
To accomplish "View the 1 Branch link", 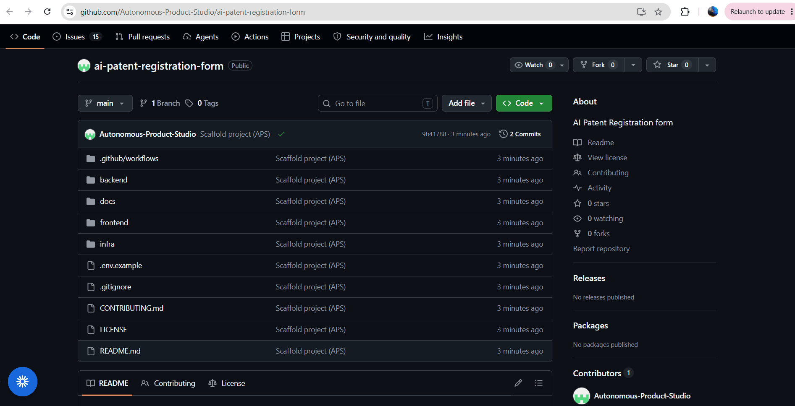I will (x=160, y=103).
